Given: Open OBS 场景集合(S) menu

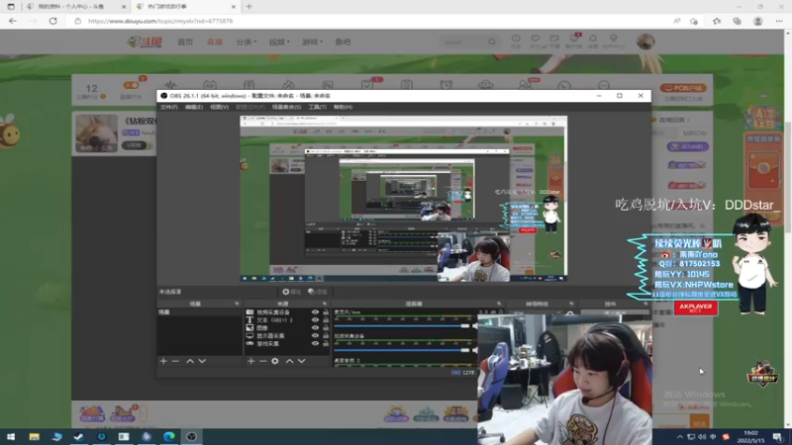Looking at the screenshot, I should 286,107.
